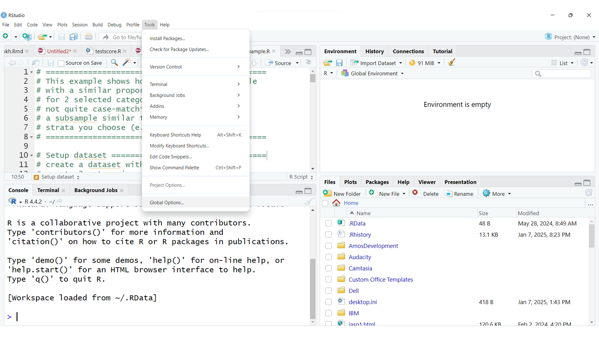599x337 pixels.
Task: Click the code tools magic wand icon
Action: point(127,63)
